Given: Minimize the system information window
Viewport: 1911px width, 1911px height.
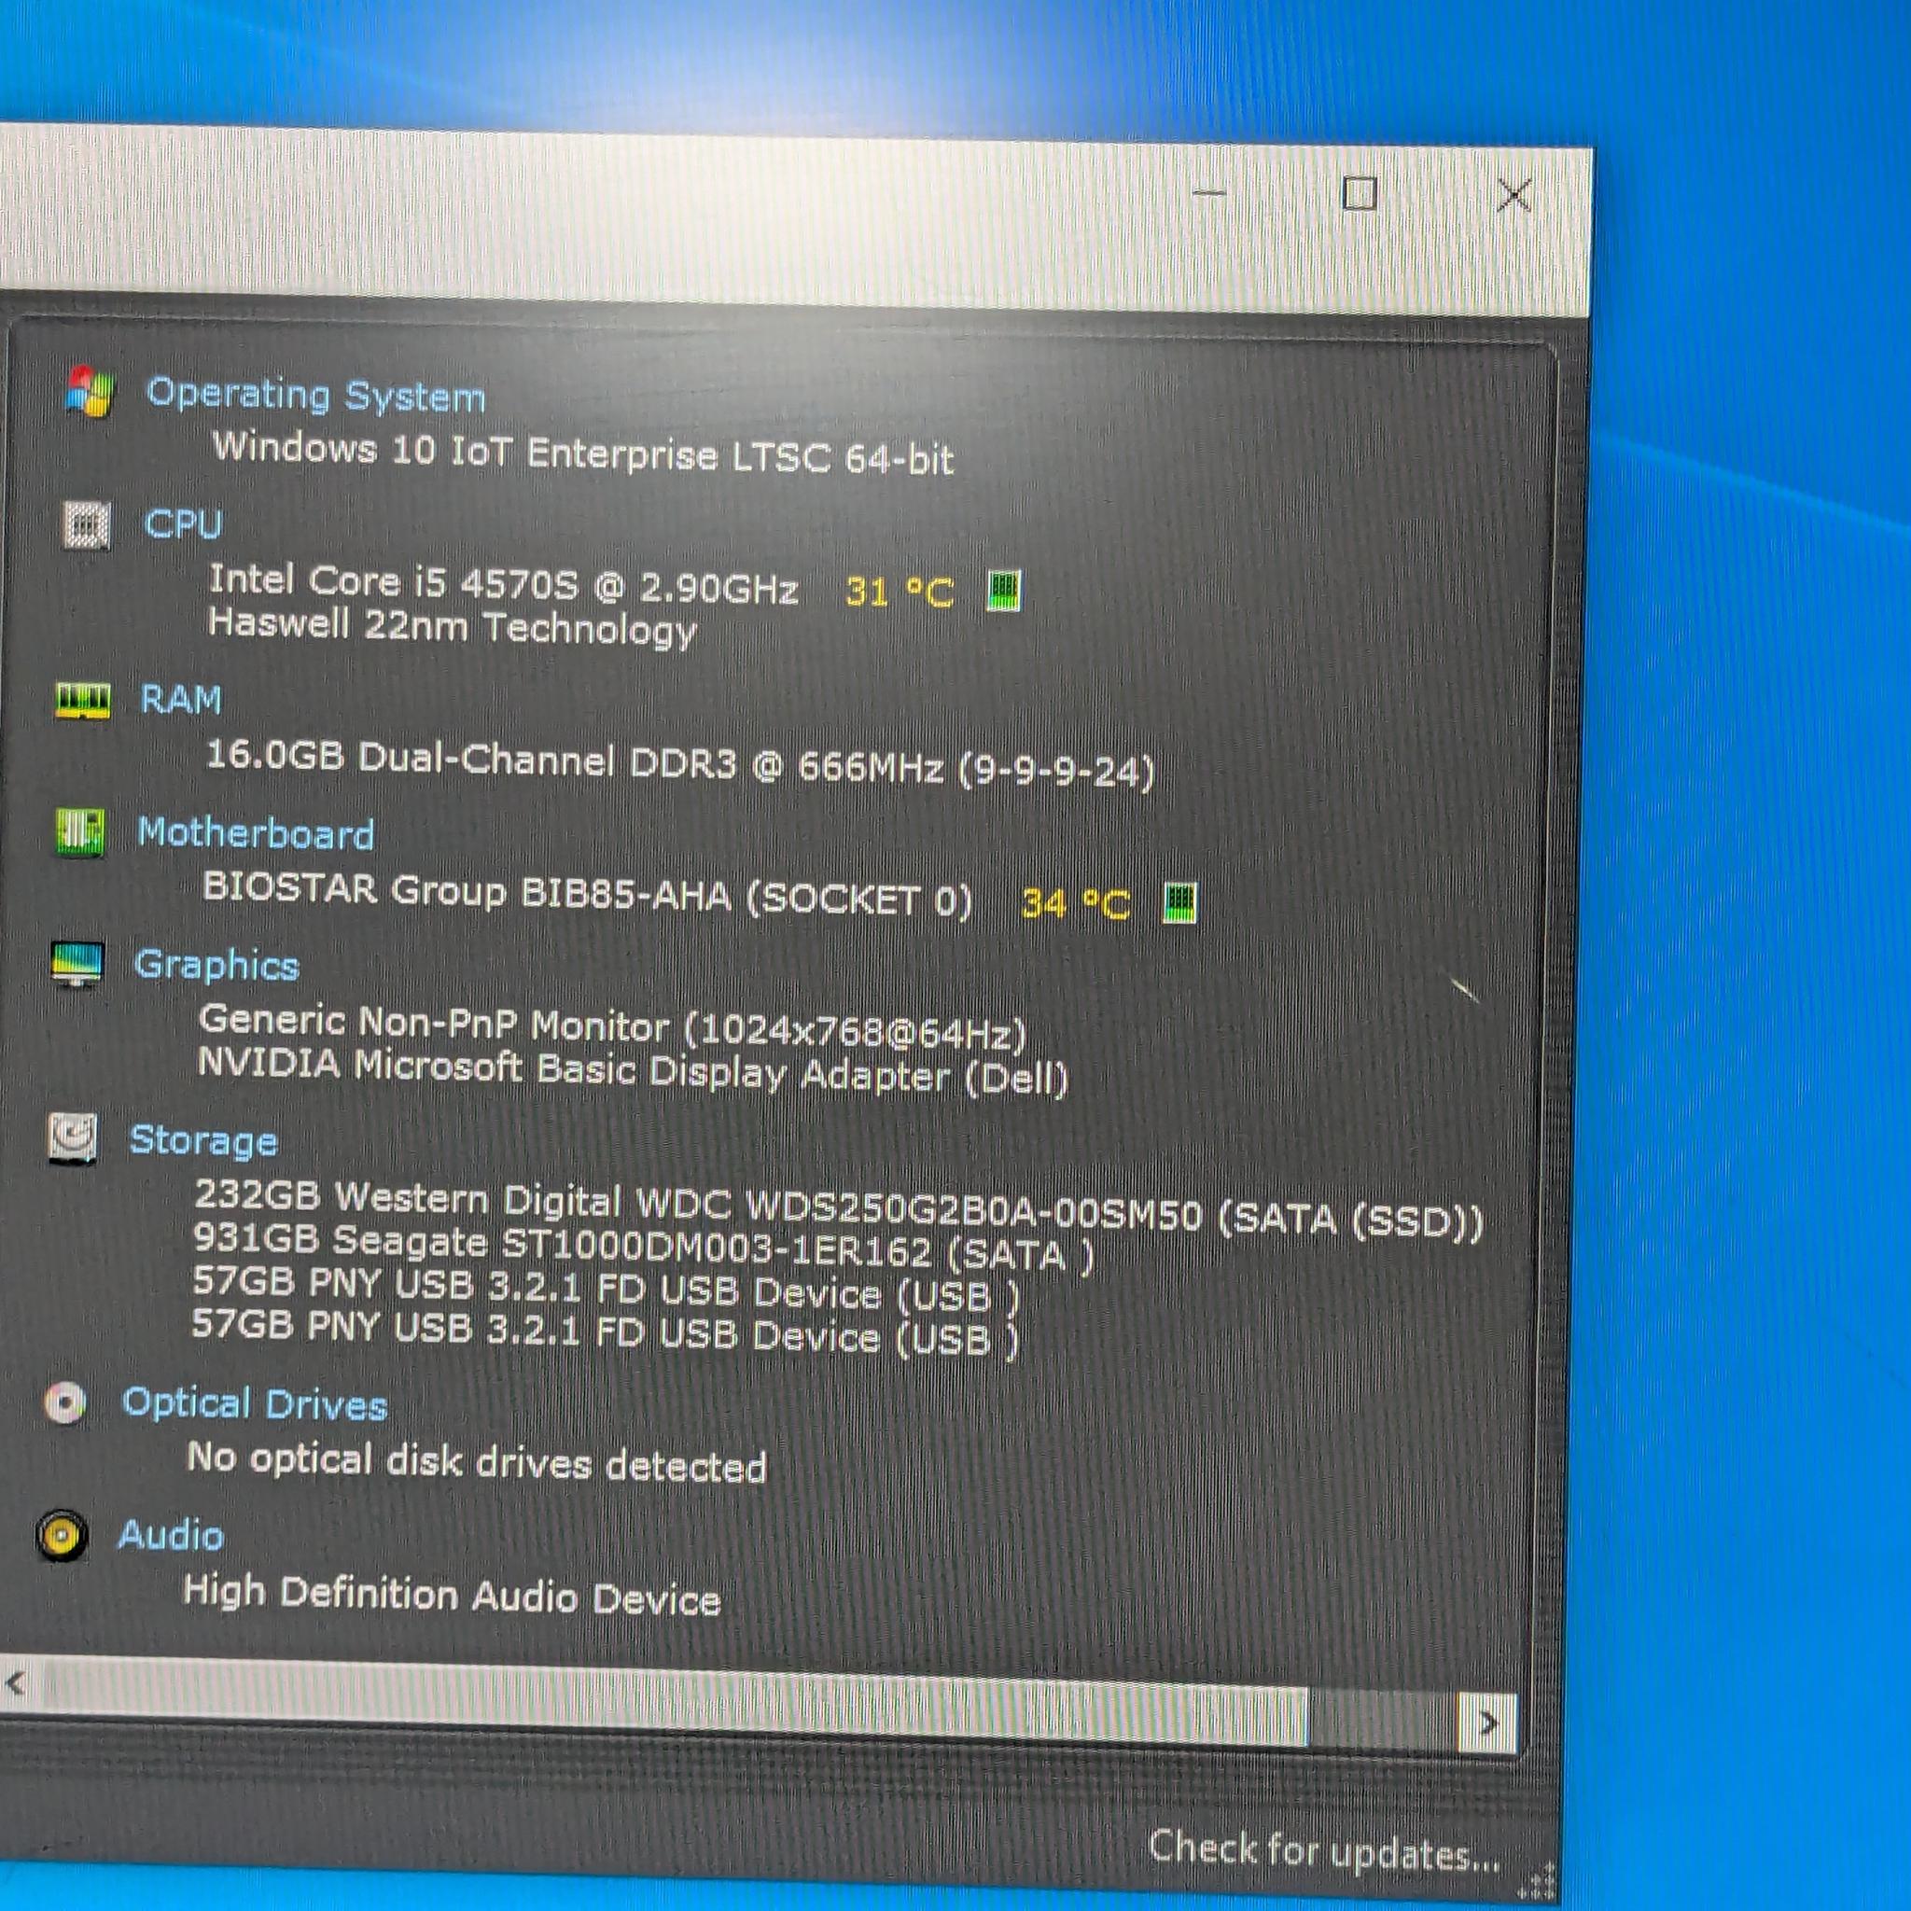Looking at the screenshot, I should (x=1209, y=192).
